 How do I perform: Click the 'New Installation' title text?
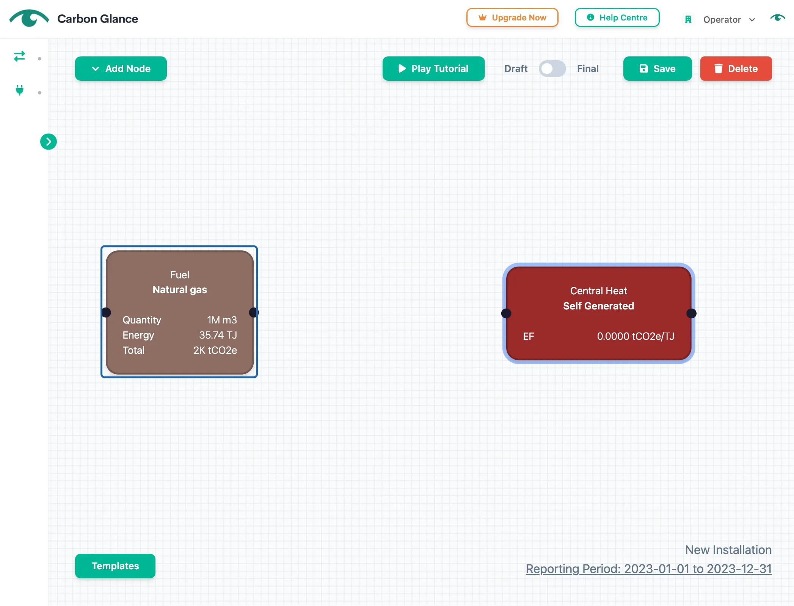pyautogui.click(x=728, y=550)
